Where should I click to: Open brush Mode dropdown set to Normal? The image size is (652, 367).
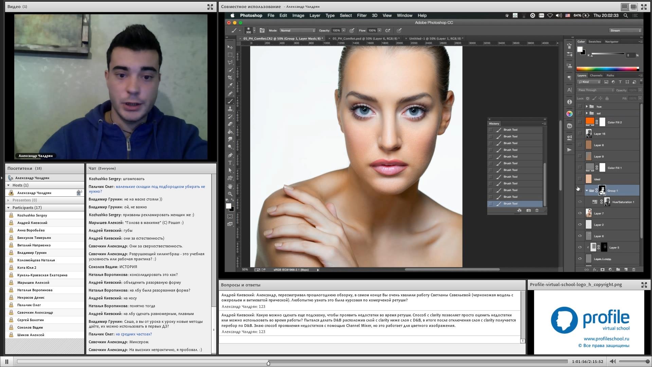[297, 31]
